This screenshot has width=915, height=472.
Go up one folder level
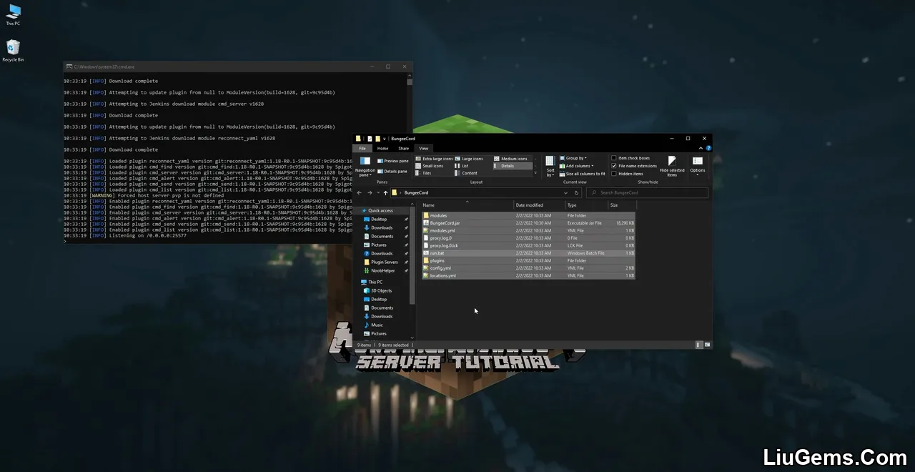tap(385, 192)
